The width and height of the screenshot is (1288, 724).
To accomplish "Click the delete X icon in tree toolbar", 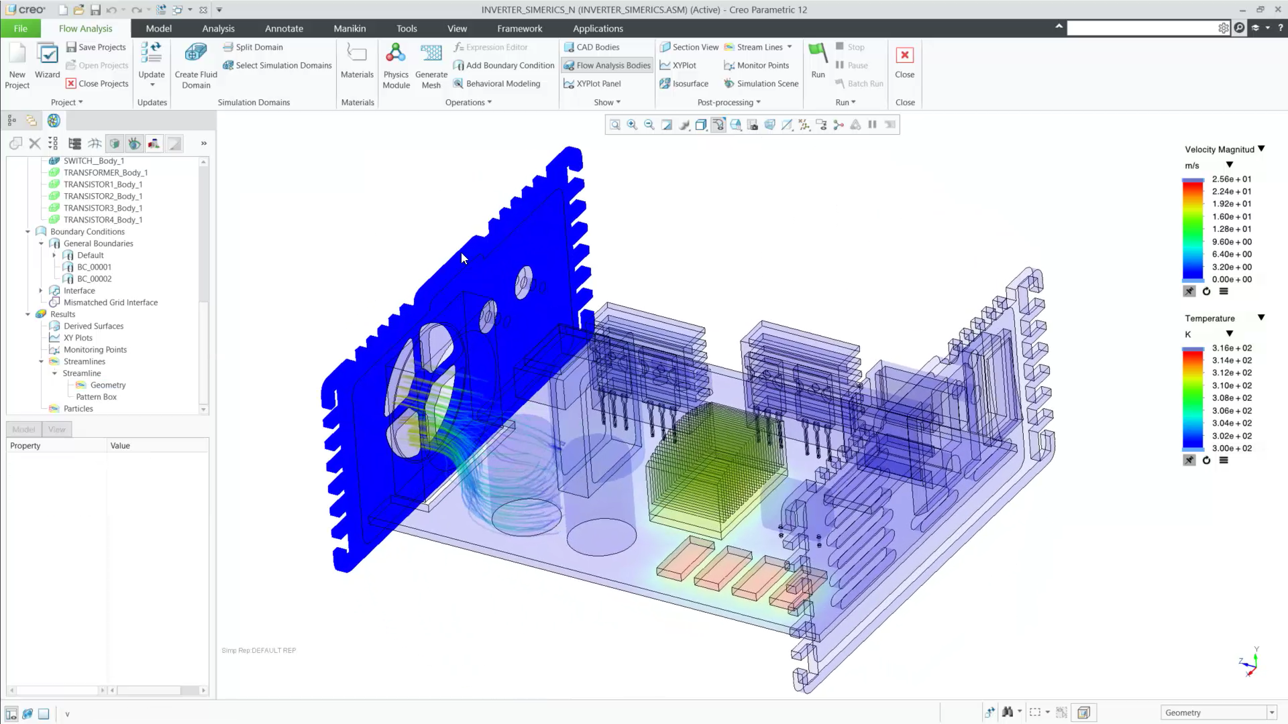I will click(x=35, y=143).
